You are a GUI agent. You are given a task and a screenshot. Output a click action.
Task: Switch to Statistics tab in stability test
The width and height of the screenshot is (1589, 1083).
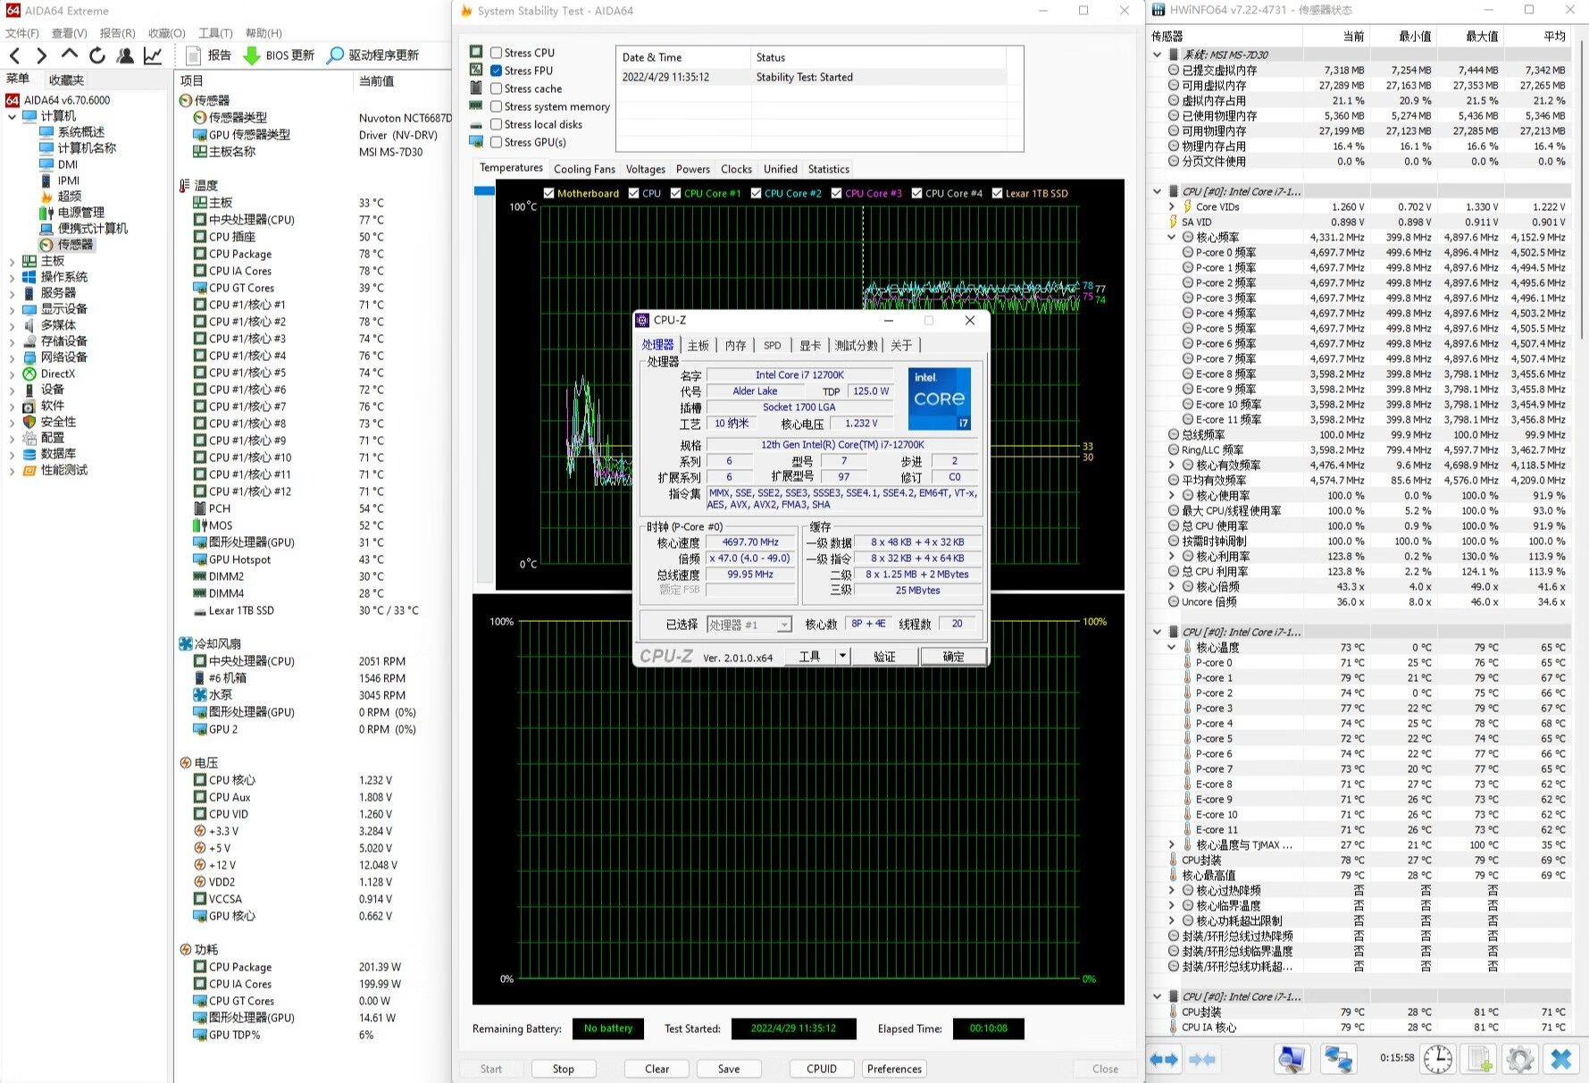pyautogui.click(x=829, y=169)
